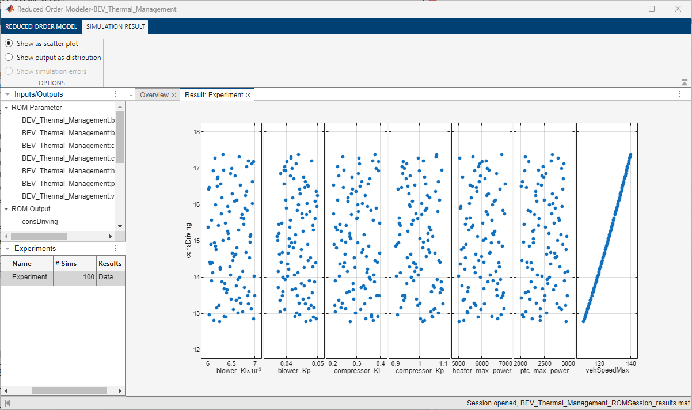
Task: Open the Result figure actions menu
Action: click(678, 94)
